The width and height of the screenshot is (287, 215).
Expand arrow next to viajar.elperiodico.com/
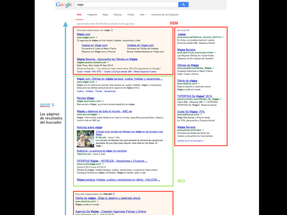[103, 101]
